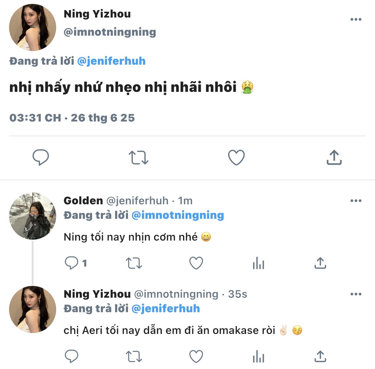
Task: Share the main tweet via share icon
Action: [x=334, y=157]
